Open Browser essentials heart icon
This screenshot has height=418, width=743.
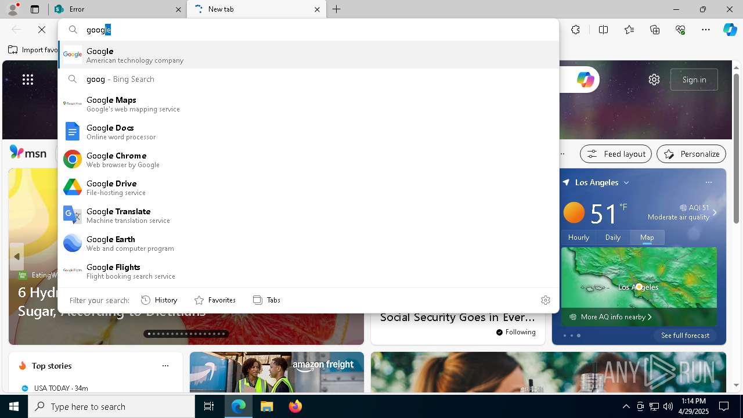point(680,30)
